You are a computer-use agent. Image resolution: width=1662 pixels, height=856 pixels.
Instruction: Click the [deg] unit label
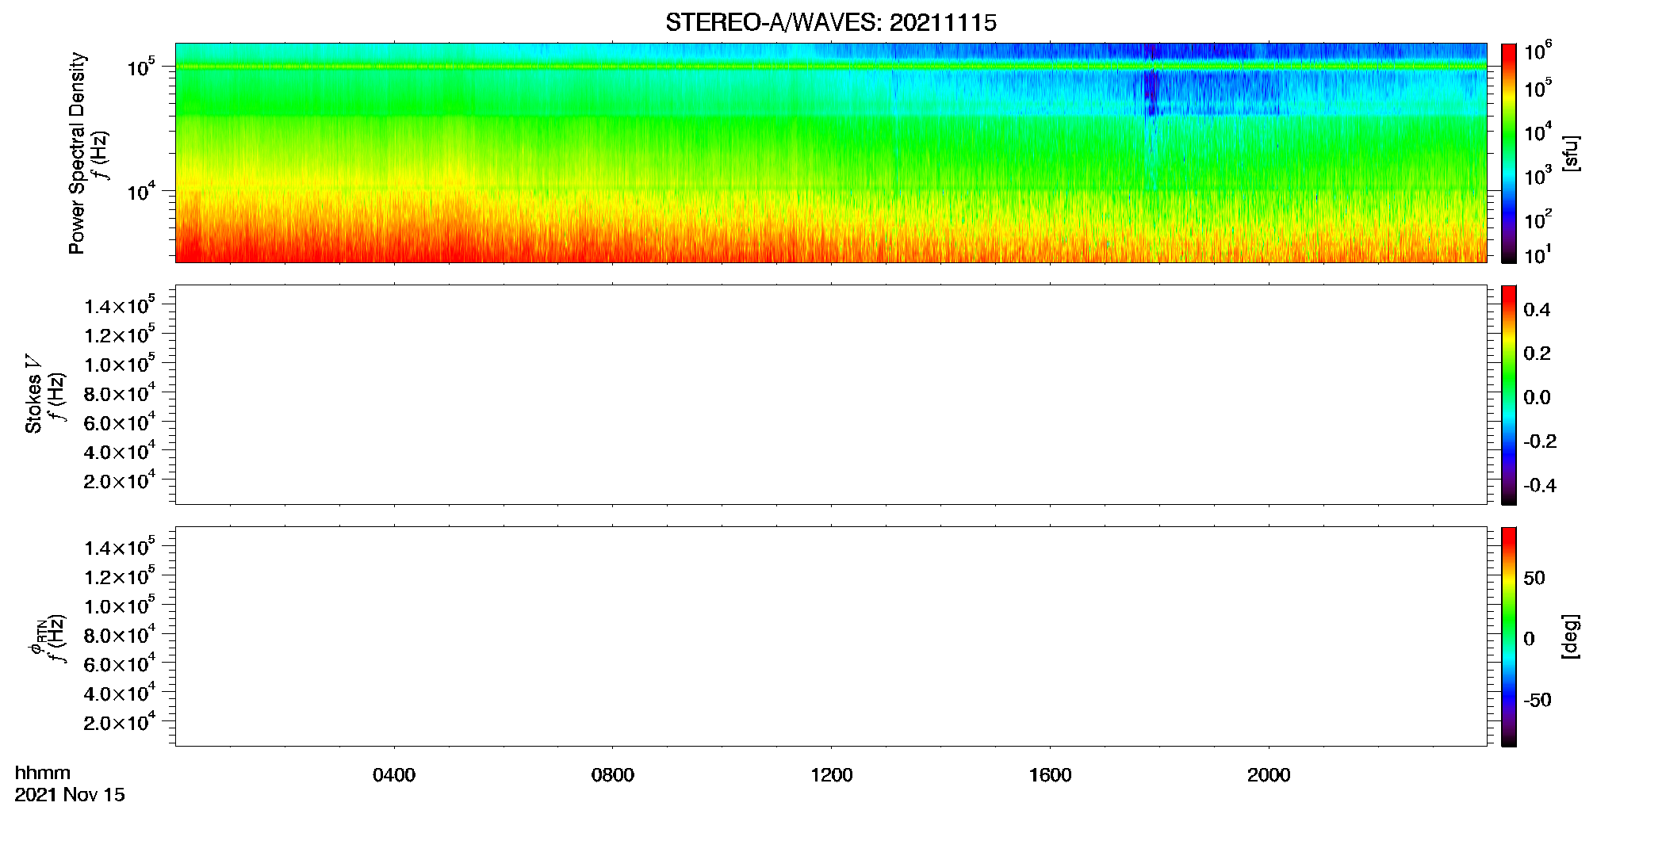tap(1570, 636)
